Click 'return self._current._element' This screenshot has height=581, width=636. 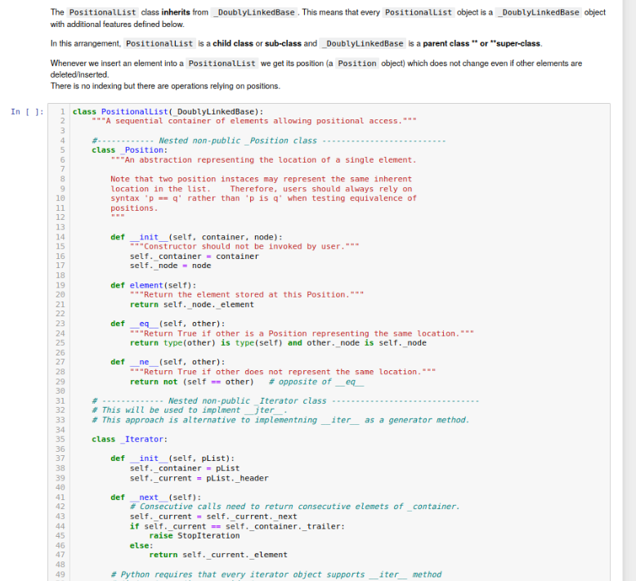pos(217,555)
